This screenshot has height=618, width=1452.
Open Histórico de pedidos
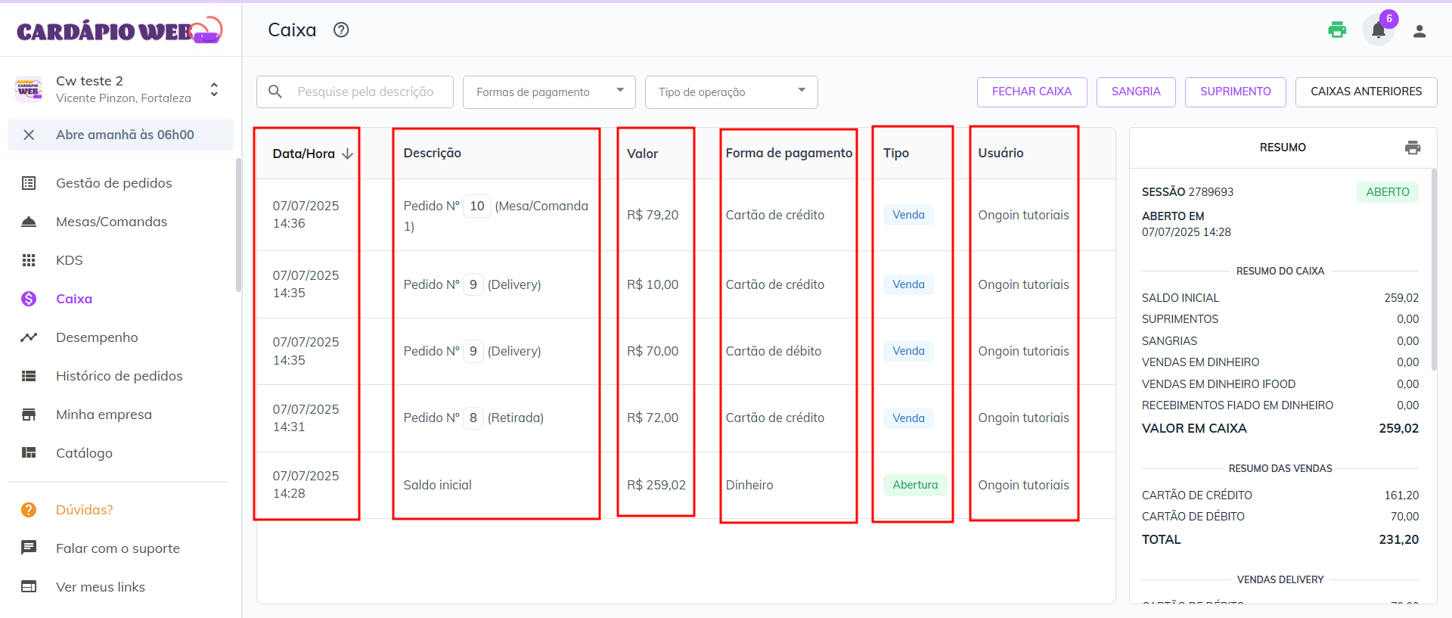[x=119, y=376]
